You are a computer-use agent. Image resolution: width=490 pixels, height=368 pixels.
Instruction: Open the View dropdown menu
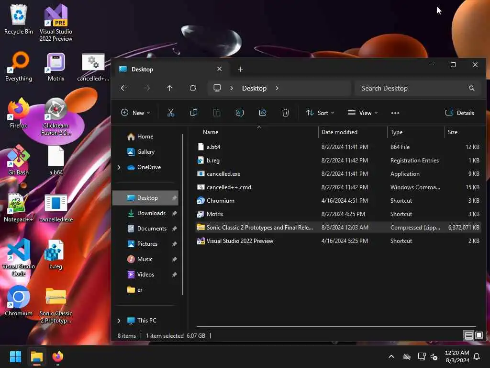tap(363, 113)
